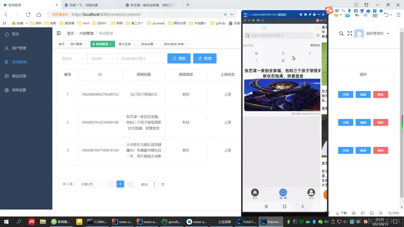The height and width of the screenshot is (227, 404).
Task: Click 编辑 for the 科技 news row
Action: 363,123
